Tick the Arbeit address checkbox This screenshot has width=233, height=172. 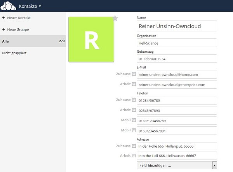[134, 156]
